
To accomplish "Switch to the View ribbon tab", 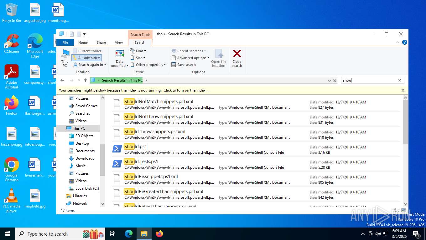I will 119,42.
